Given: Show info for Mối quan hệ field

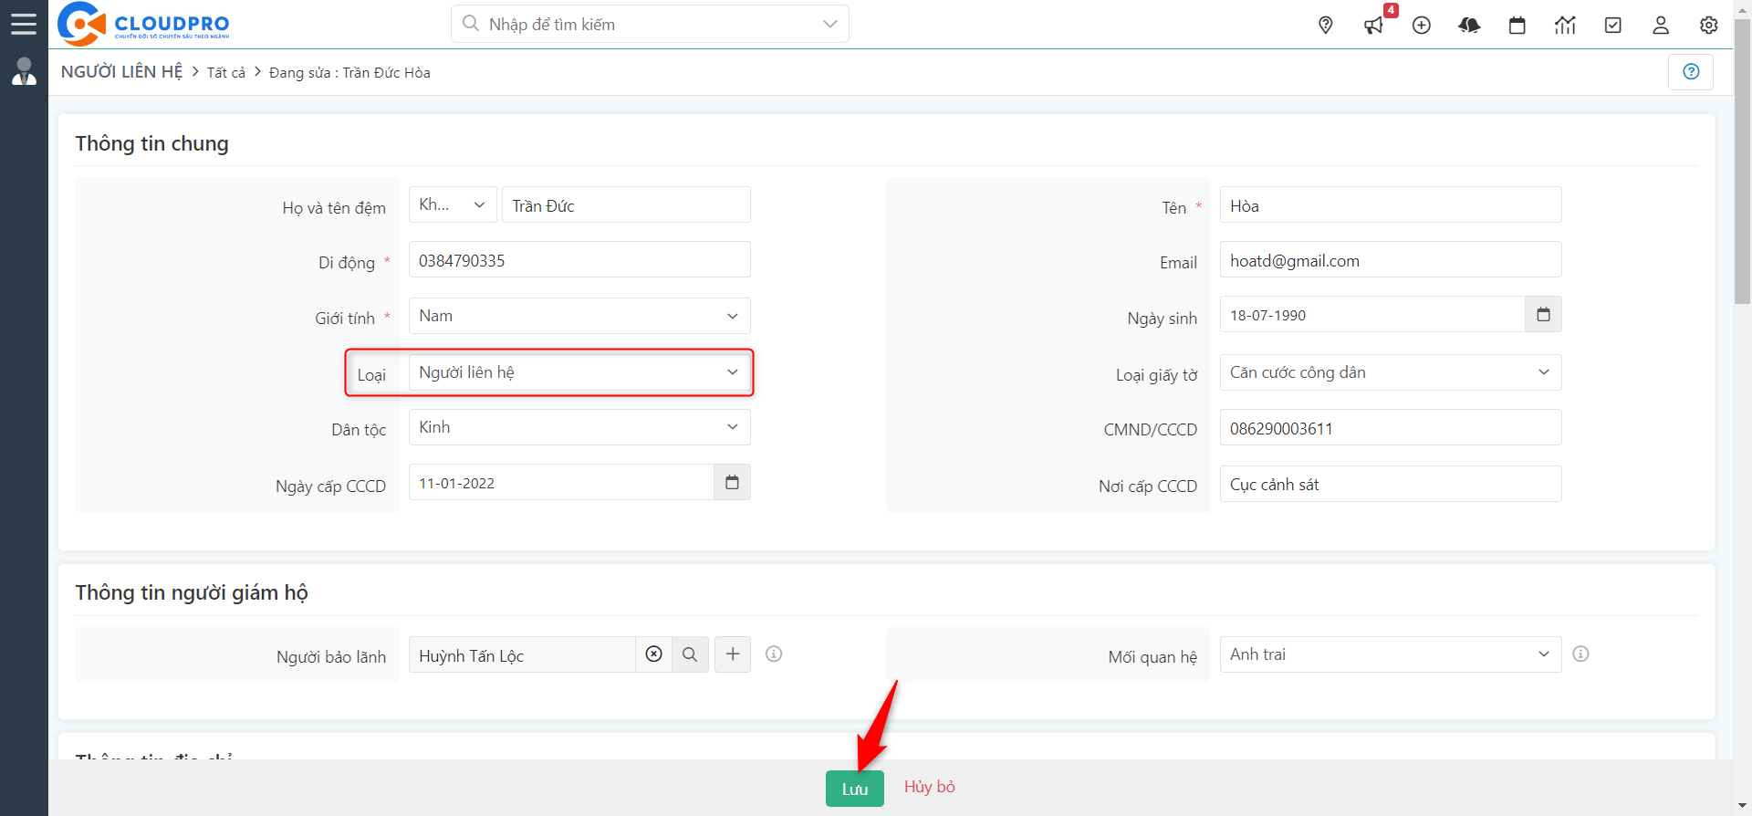Looking at the screenshot, I should [1581, 654].
